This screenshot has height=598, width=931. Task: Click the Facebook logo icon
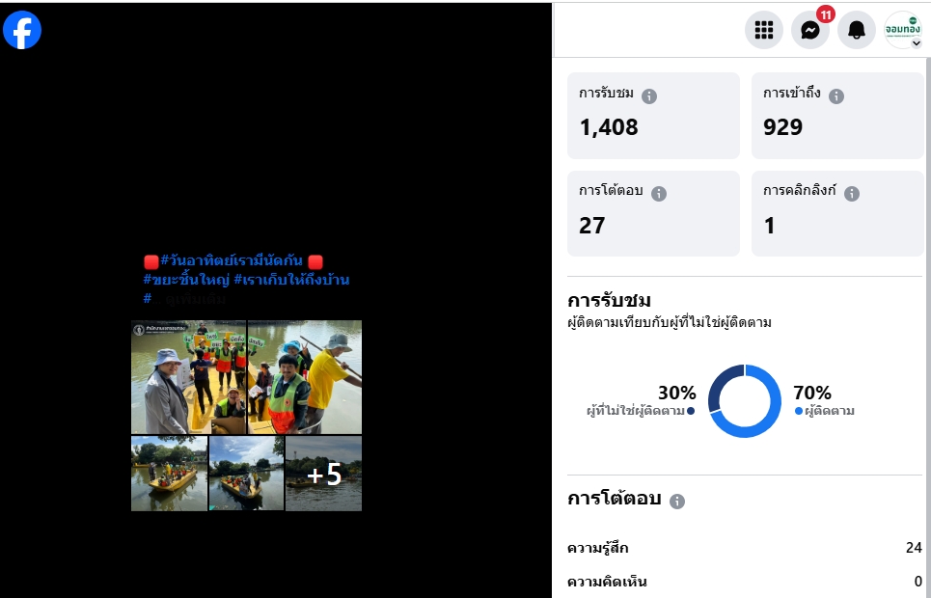click(x=22, y=30)
